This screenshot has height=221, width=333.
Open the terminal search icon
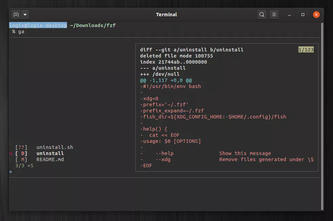(262, 15)
